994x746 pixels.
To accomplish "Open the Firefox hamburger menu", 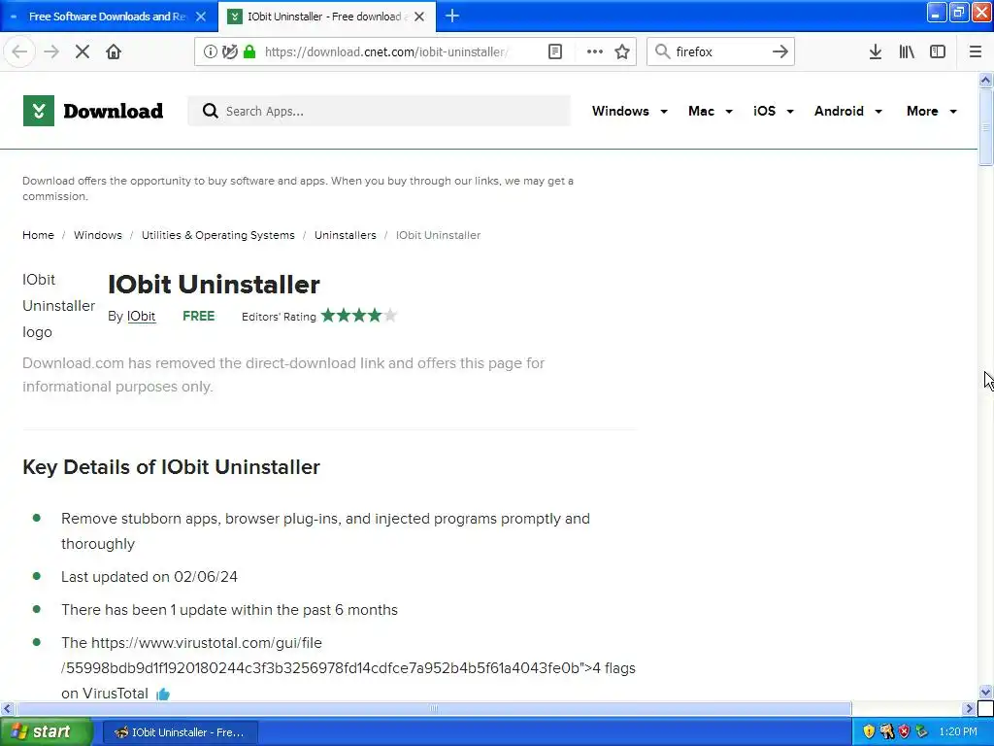I will [x=976, y=51].
